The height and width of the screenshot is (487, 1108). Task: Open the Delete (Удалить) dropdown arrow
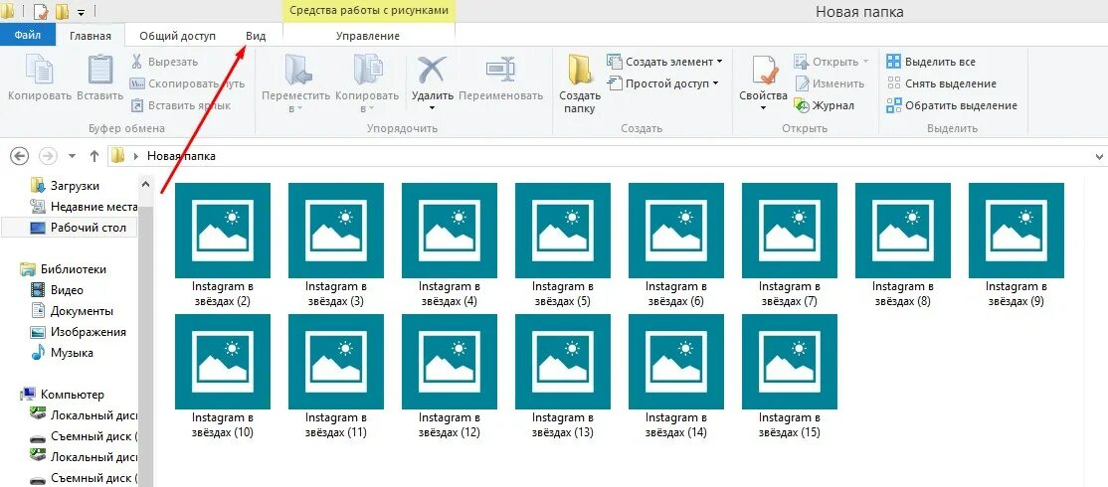click(x=432, y=108)
